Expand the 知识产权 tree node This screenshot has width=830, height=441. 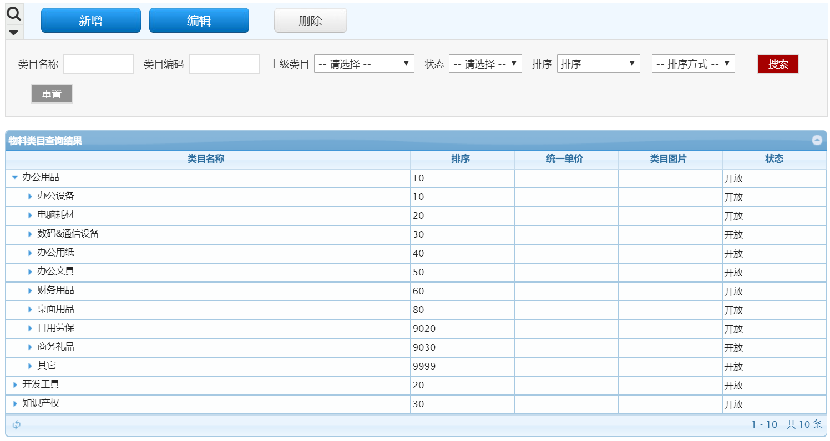tap(15, 403)
